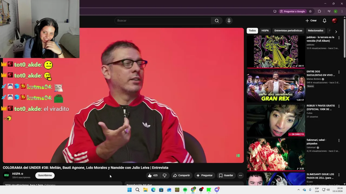This screenshot has height=194, width=346.
Task: Open Microsoft Store from the taskbar
Action: pos(161,190)
